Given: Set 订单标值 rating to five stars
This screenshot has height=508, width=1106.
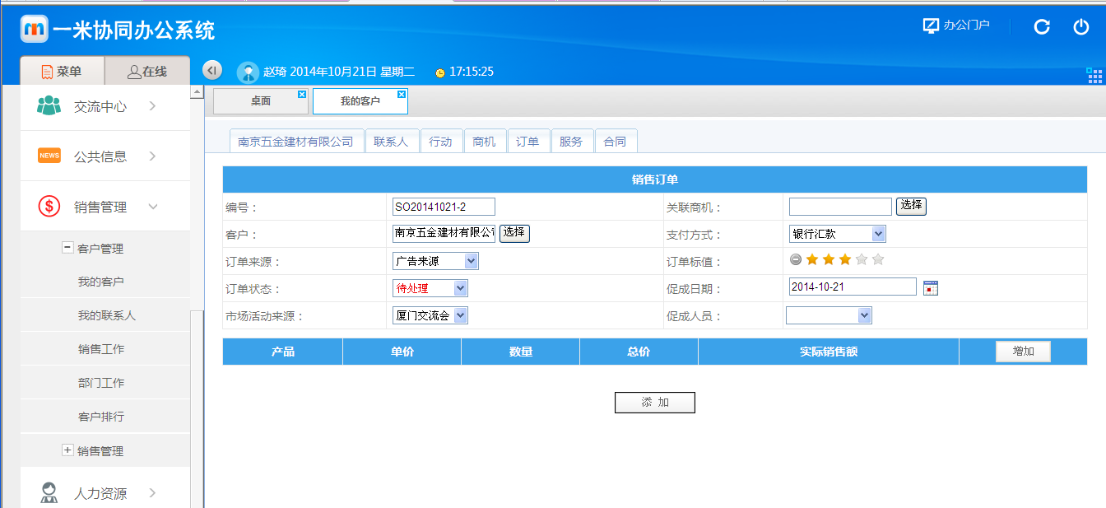Looking at the screenshot, I should point(878,259).
